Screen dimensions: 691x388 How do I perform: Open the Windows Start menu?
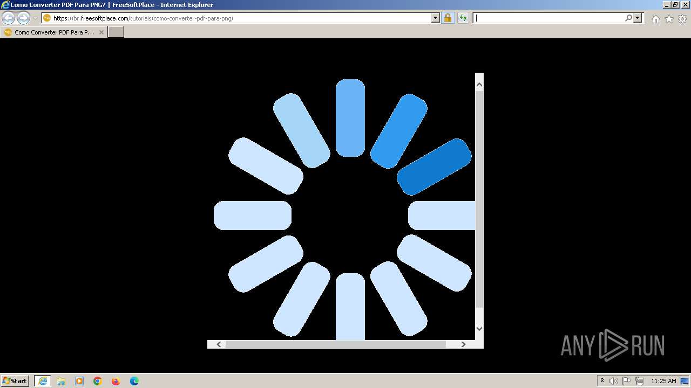point(15,381)
